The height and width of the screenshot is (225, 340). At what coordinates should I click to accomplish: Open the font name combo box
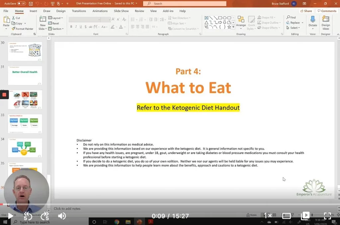(x=85, y=20)
